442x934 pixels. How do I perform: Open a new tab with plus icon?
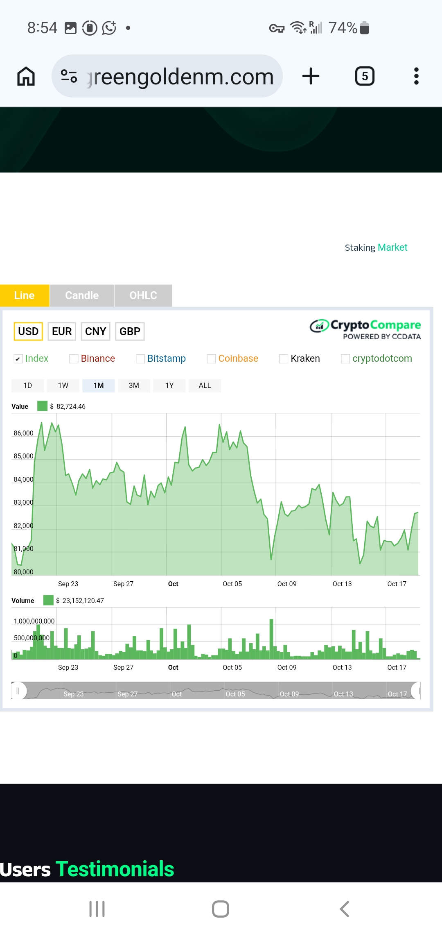click(x=311, y=76)
